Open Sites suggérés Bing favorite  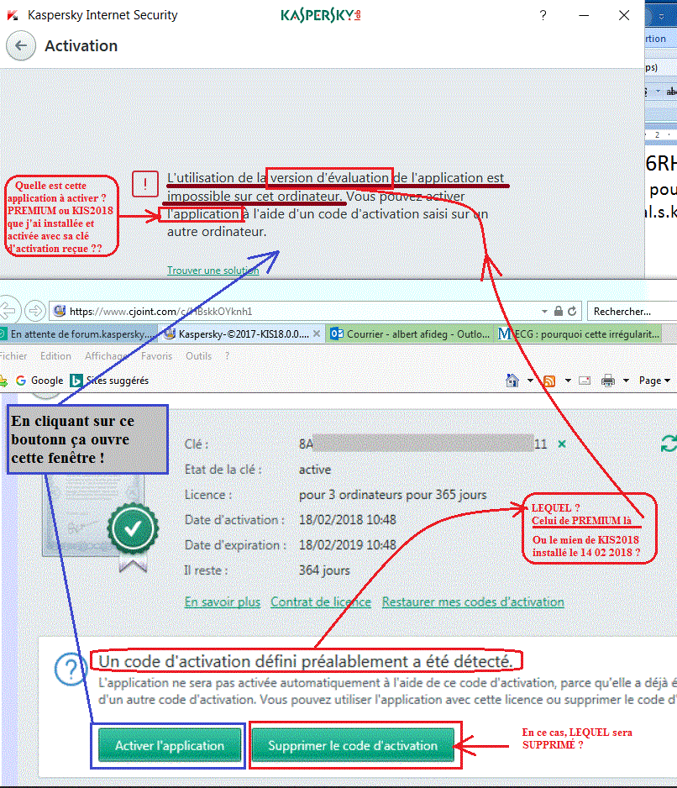(110, 381)
